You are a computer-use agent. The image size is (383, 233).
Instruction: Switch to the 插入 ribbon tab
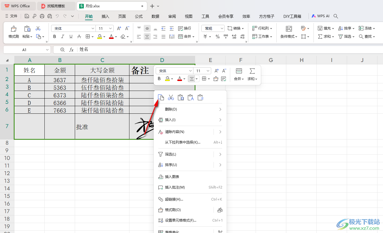(105, 16)
